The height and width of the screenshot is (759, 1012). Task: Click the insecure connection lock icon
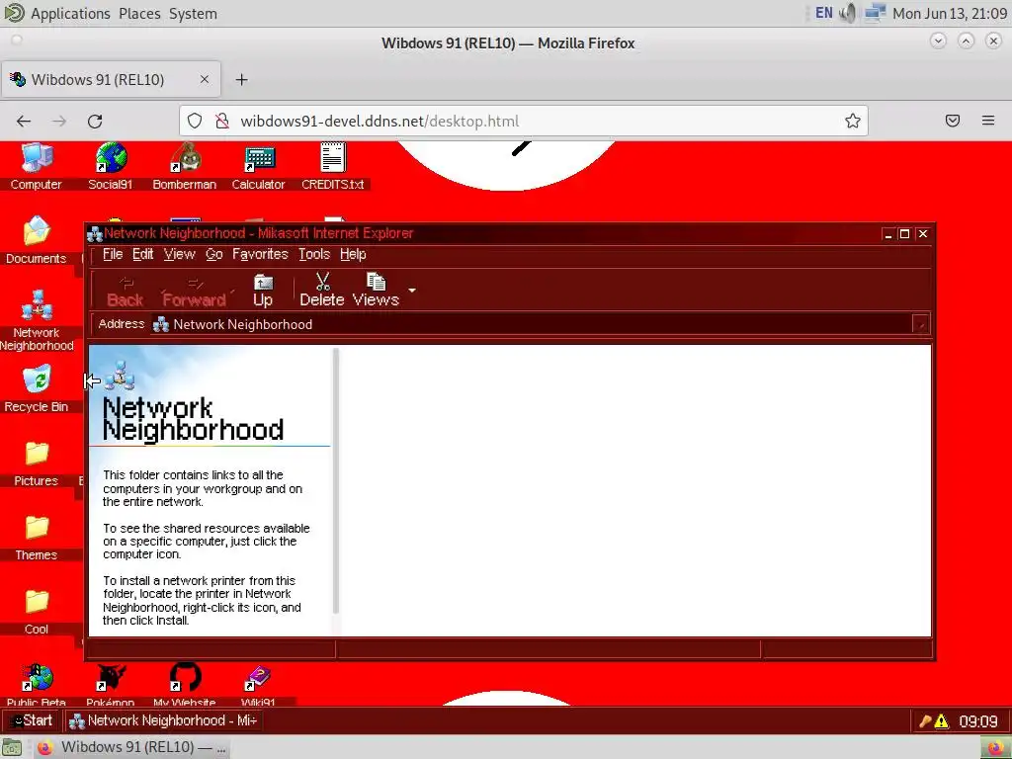(222, 121)
